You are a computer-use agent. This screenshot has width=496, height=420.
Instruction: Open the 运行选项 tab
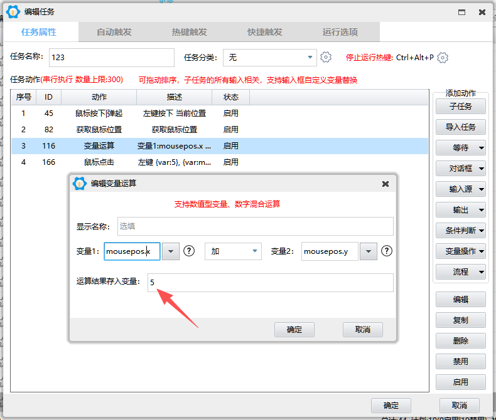[340, 32]
